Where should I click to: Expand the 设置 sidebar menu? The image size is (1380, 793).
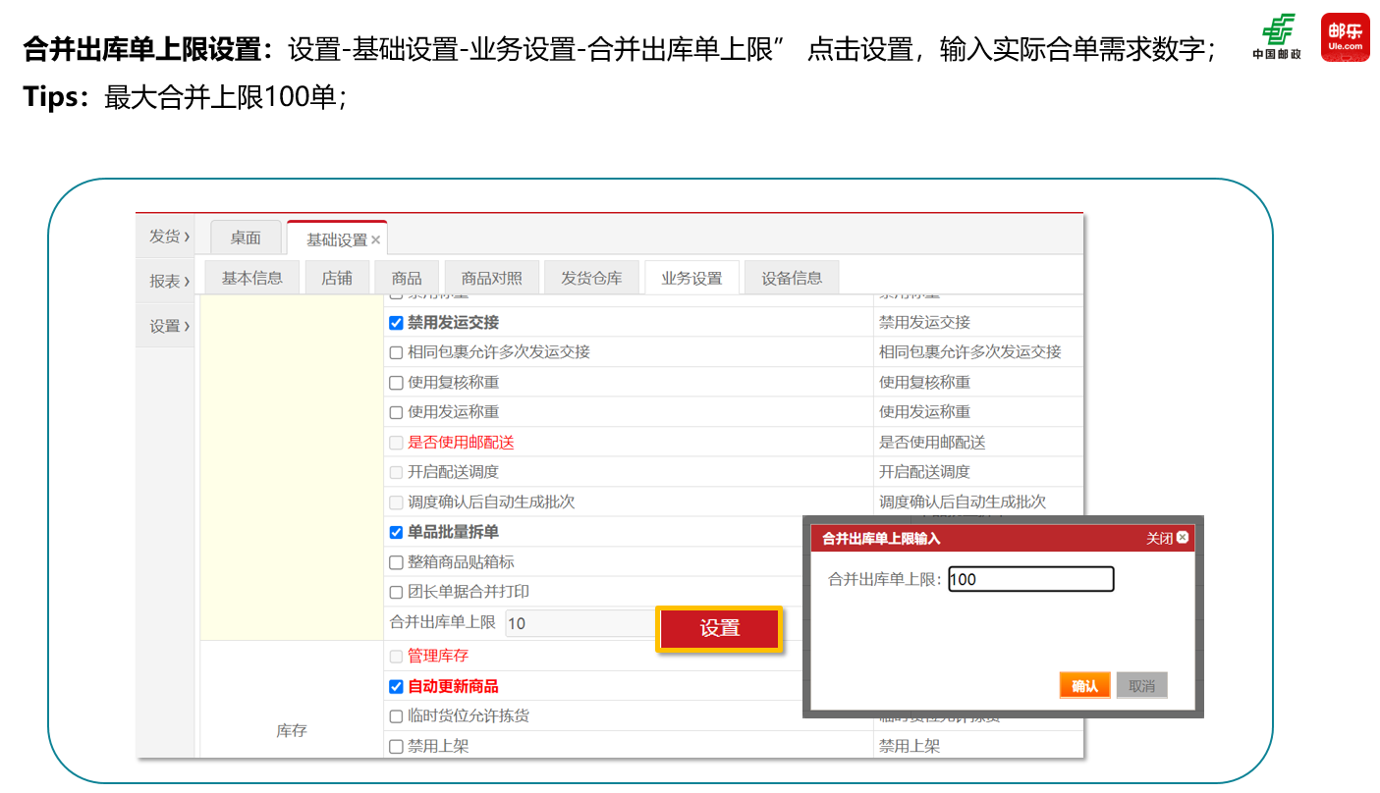point(165,327)
